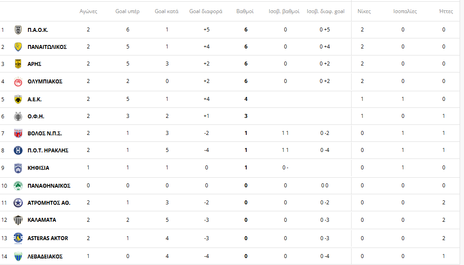The height and width of the screenshot is (265, 464).
Task: Click the Άρης team crest icon
Action: tap(18, 64)
